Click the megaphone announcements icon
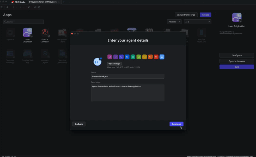Screen dimensions: 256x157 (35, 7)
